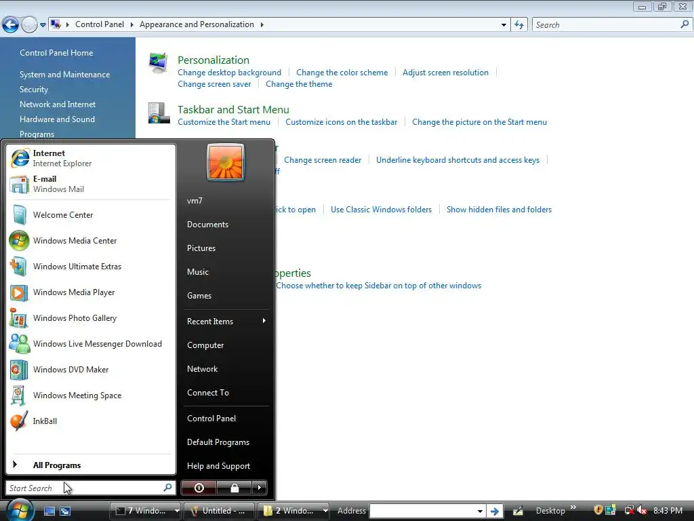
Task: Click the Go arrow in taskbar Address bar
Action: [x=494, y=512]
